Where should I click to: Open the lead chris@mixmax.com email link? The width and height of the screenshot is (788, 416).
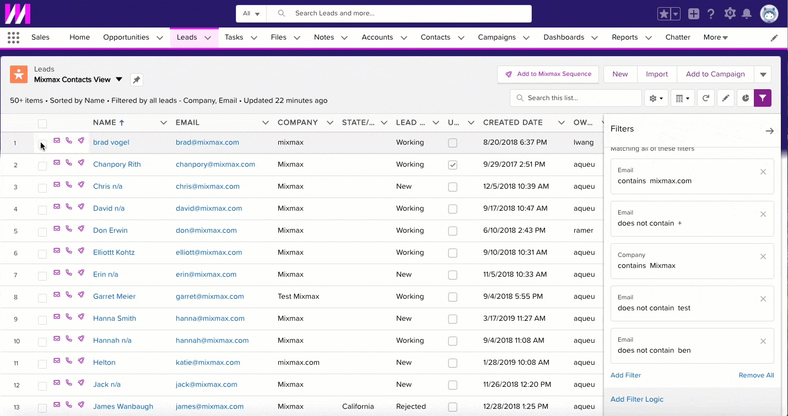(207, 186)
